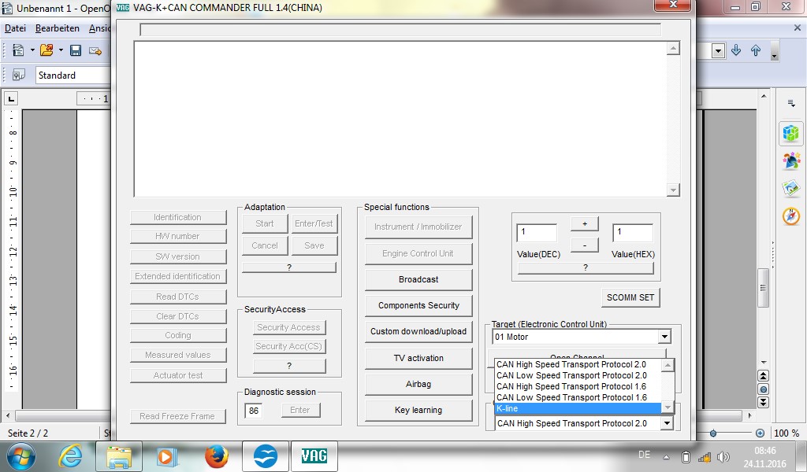Click the next page double-arrow button

click(764, 402)
